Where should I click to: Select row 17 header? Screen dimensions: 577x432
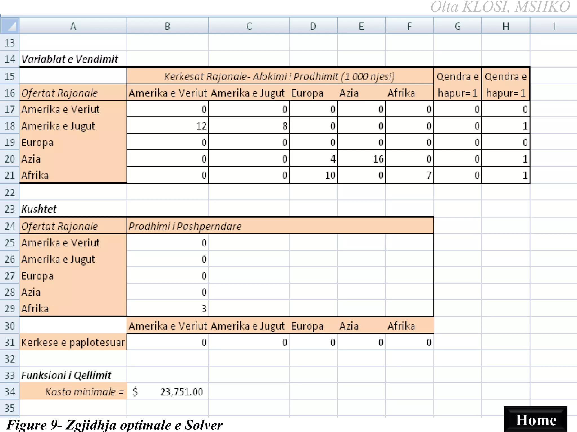[10, 109]
